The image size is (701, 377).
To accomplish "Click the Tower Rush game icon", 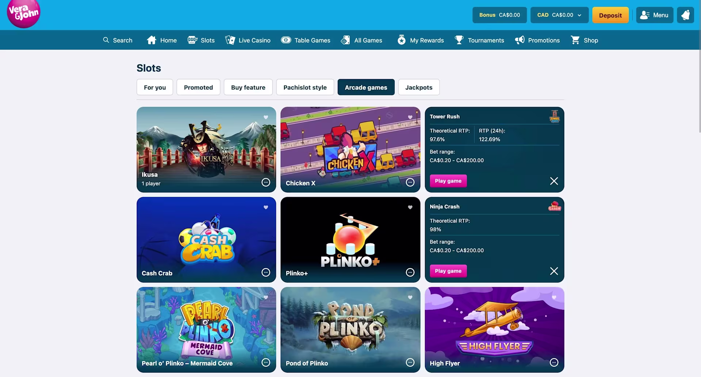I will [x=554, y=116].
